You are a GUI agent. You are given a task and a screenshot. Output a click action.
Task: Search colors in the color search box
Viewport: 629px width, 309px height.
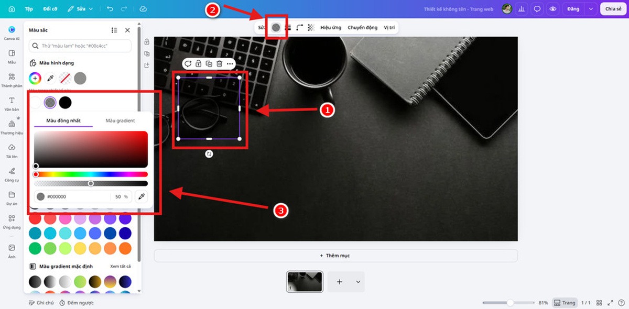[x=80, y=46]
